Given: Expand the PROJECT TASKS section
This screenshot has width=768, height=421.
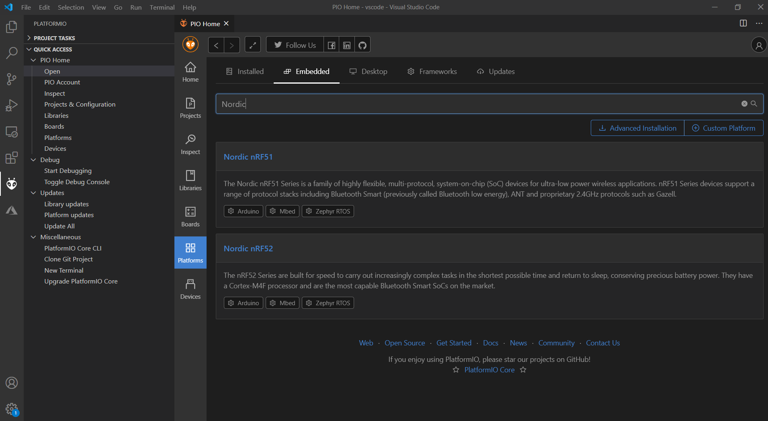Looking at the screenshot, I should pos(54,38).
